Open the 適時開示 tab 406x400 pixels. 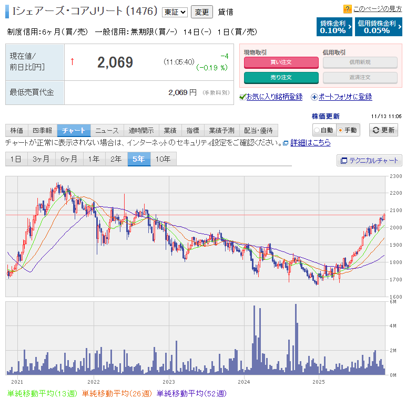pos(141,131)
